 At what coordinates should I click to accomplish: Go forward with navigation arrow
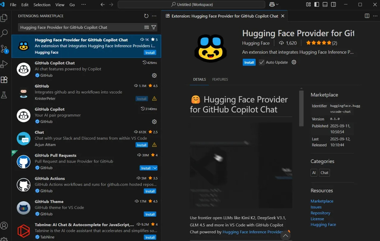pos(111,4)
